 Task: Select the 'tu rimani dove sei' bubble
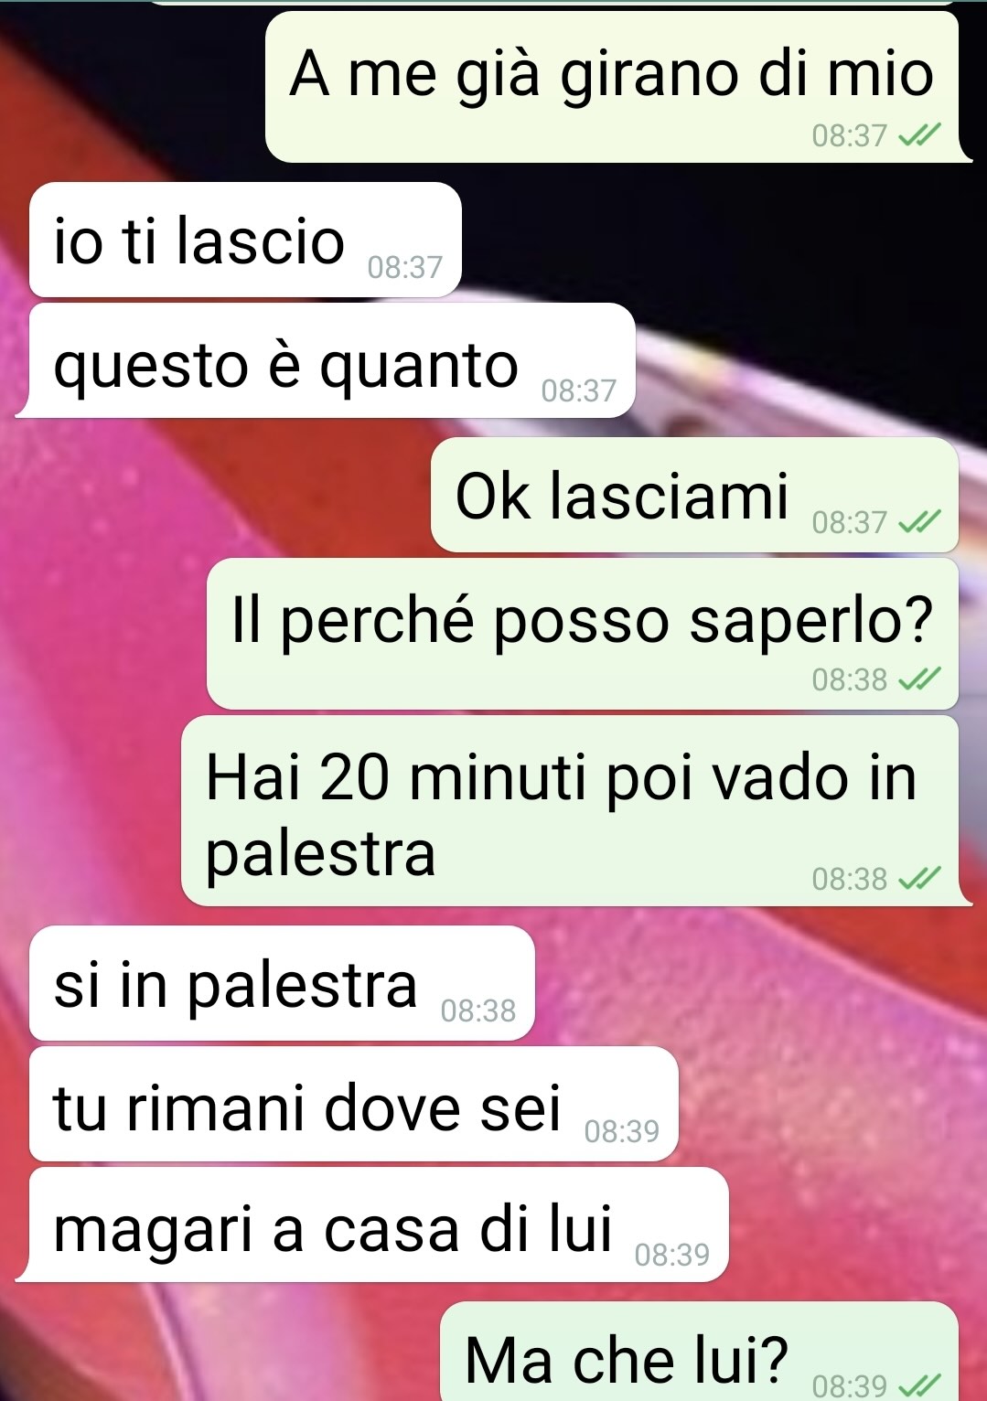coord(354,1104)
